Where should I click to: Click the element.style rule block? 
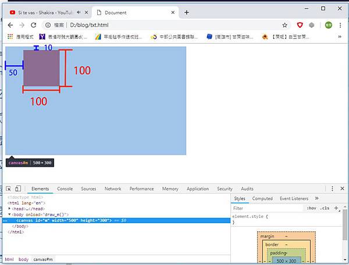[286, 219]
